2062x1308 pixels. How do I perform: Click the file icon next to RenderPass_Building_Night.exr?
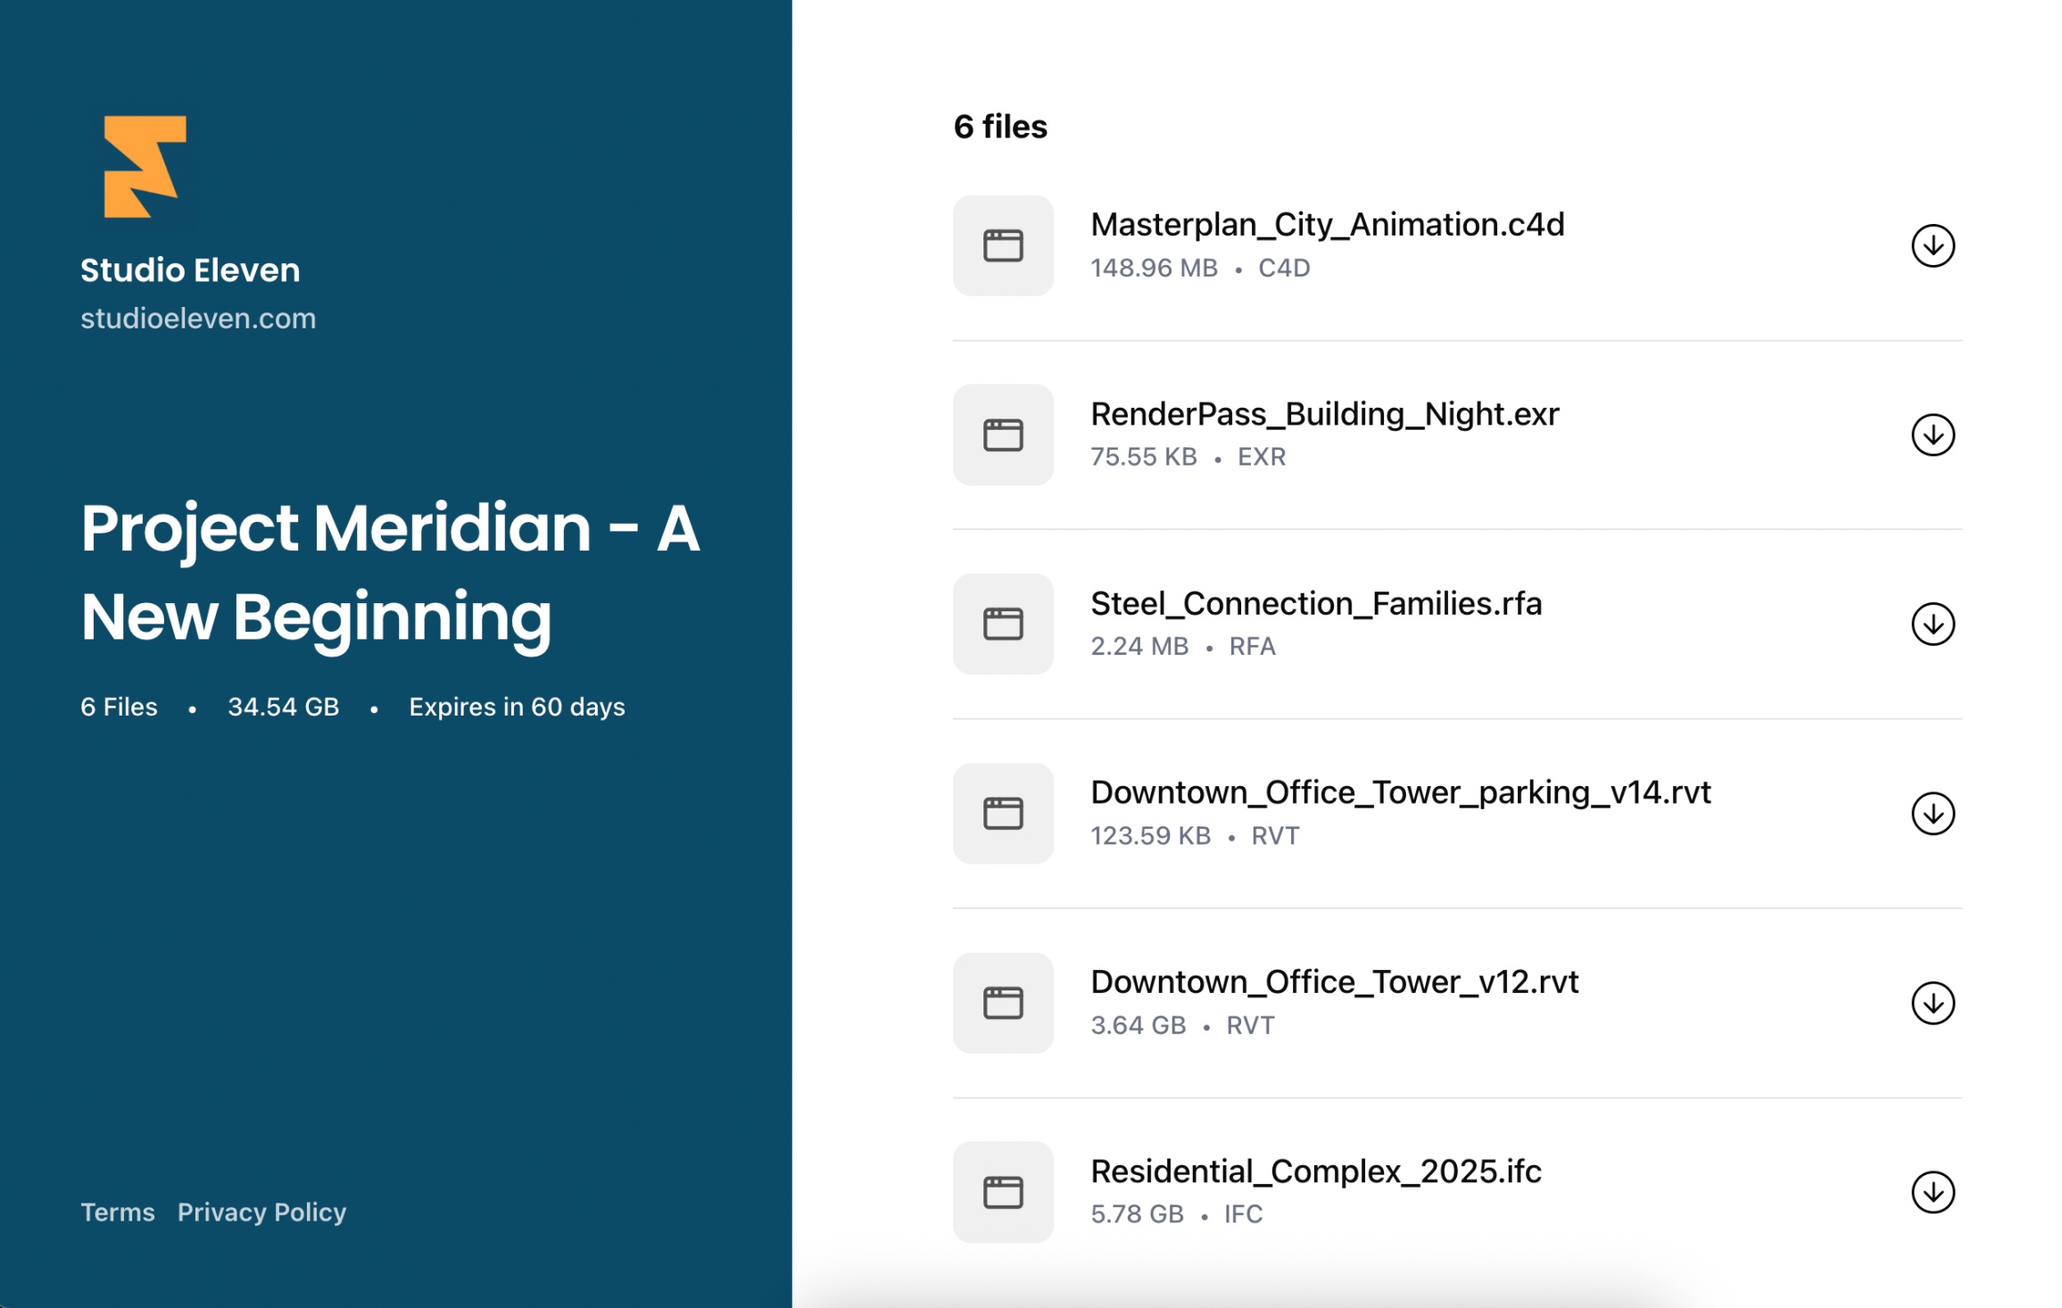(x=1002, y=435)
